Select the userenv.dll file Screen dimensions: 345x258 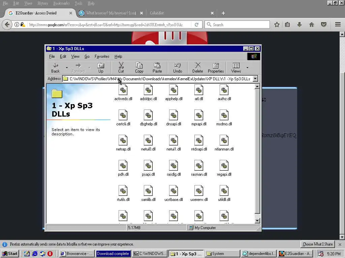point(199,193)
